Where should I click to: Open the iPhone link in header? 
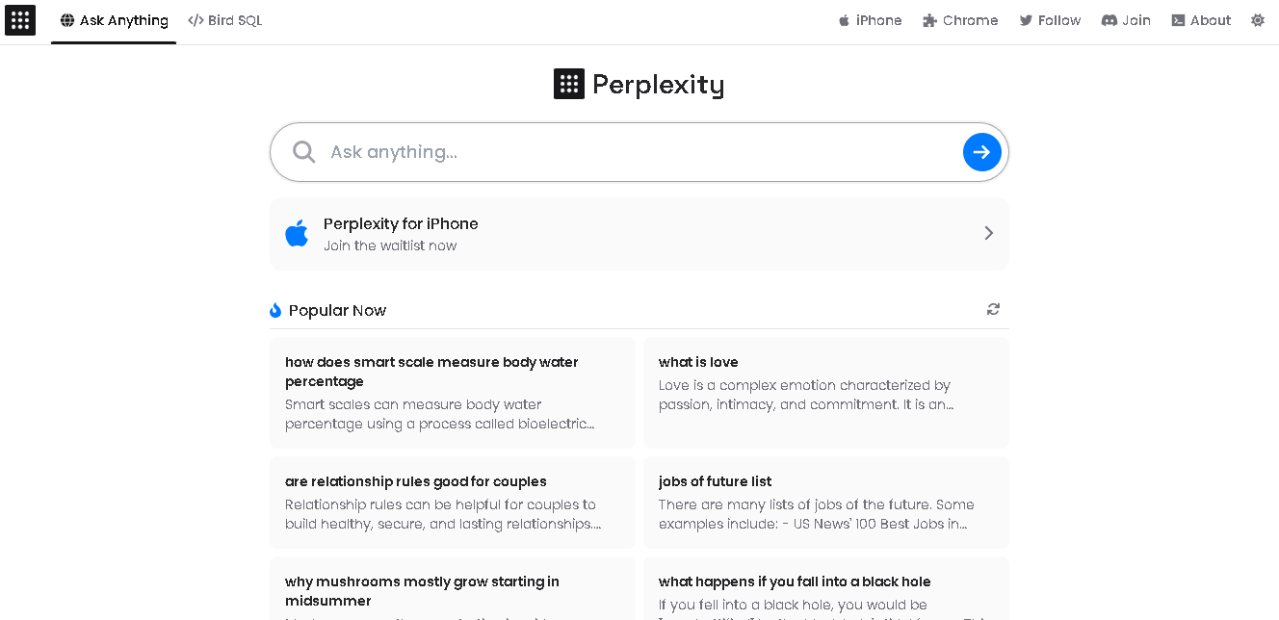coord(870,20)
